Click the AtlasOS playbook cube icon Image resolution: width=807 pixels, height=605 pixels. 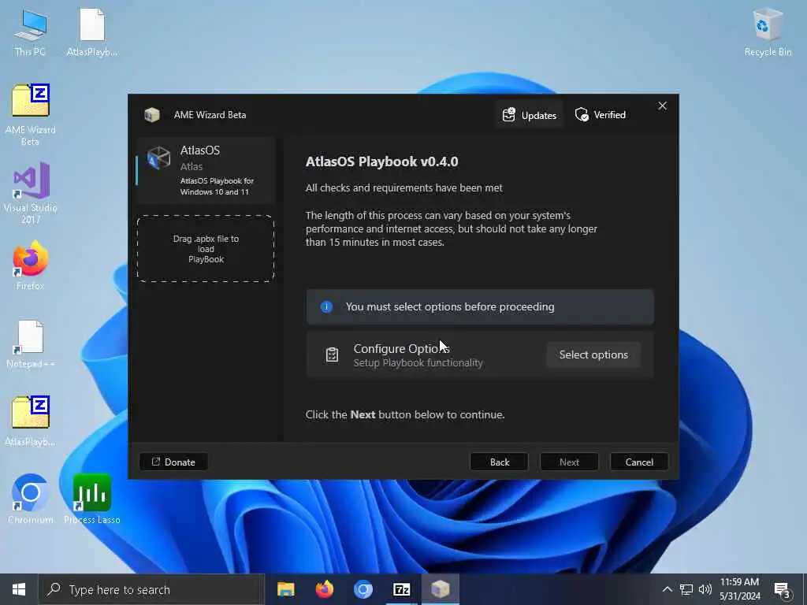(158, 158)
